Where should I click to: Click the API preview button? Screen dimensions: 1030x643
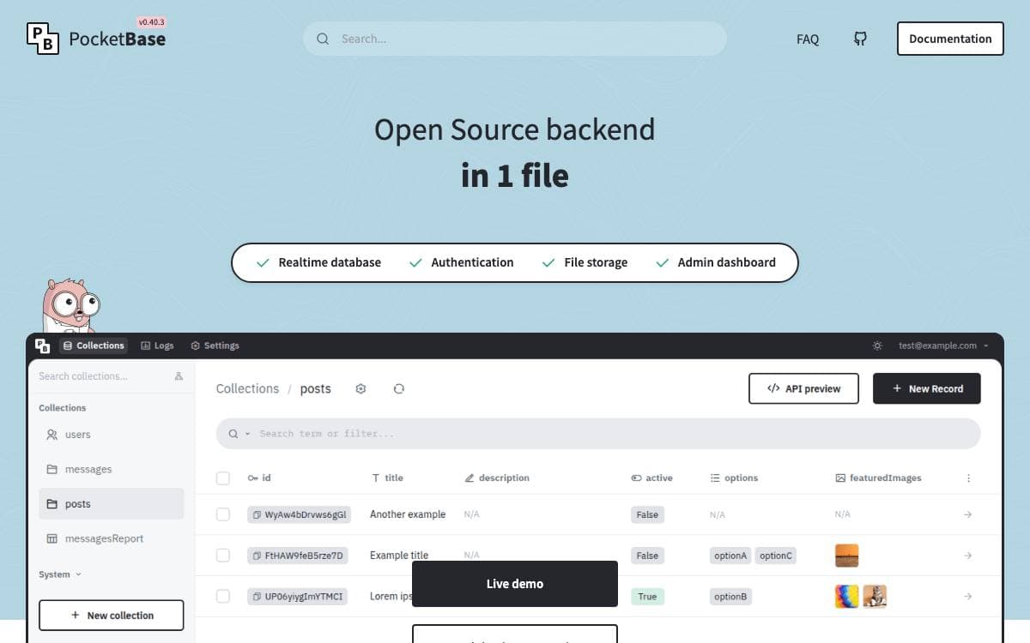point(804,388)
